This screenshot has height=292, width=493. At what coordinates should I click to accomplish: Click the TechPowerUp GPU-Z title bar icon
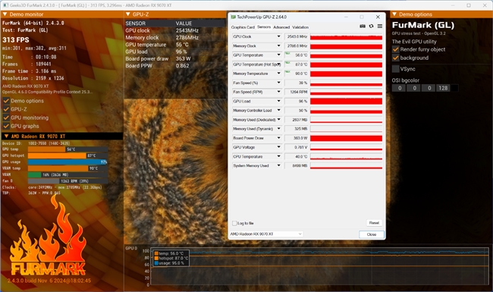pyautogui.click(x=233, y=17)
